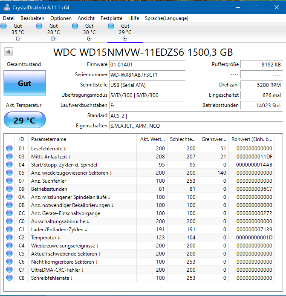286x296 pixels.
Task: Click the Schnittstelle field USB (Serial ATA)
Action: click(147, 85)
